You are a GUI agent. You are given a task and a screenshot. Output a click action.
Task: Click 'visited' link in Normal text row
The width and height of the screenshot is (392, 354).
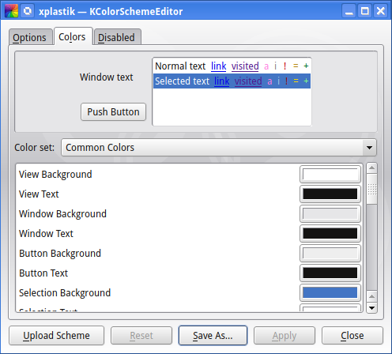245,66
